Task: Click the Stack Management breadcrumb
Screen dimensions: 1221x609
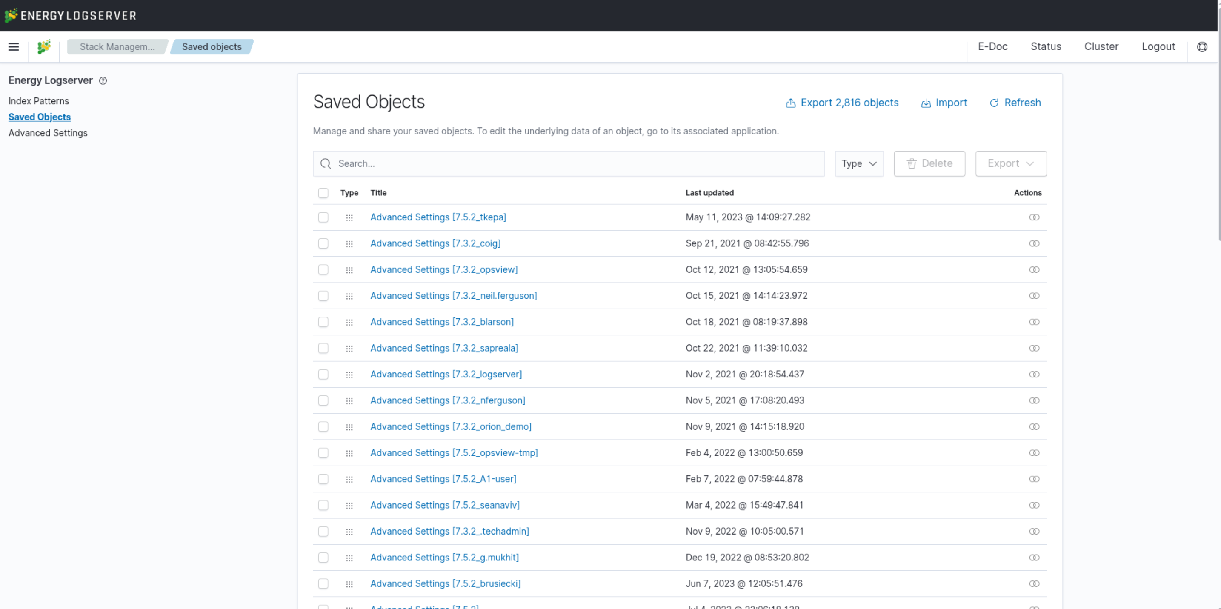Action: tap(117, 46)
